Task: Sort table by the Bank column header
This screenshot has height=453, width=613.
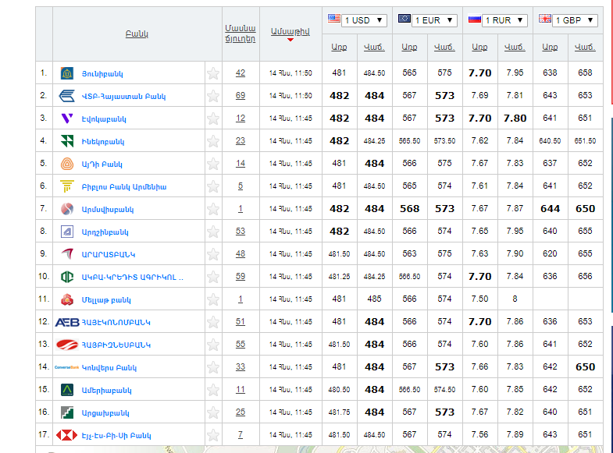Action: 137,34
